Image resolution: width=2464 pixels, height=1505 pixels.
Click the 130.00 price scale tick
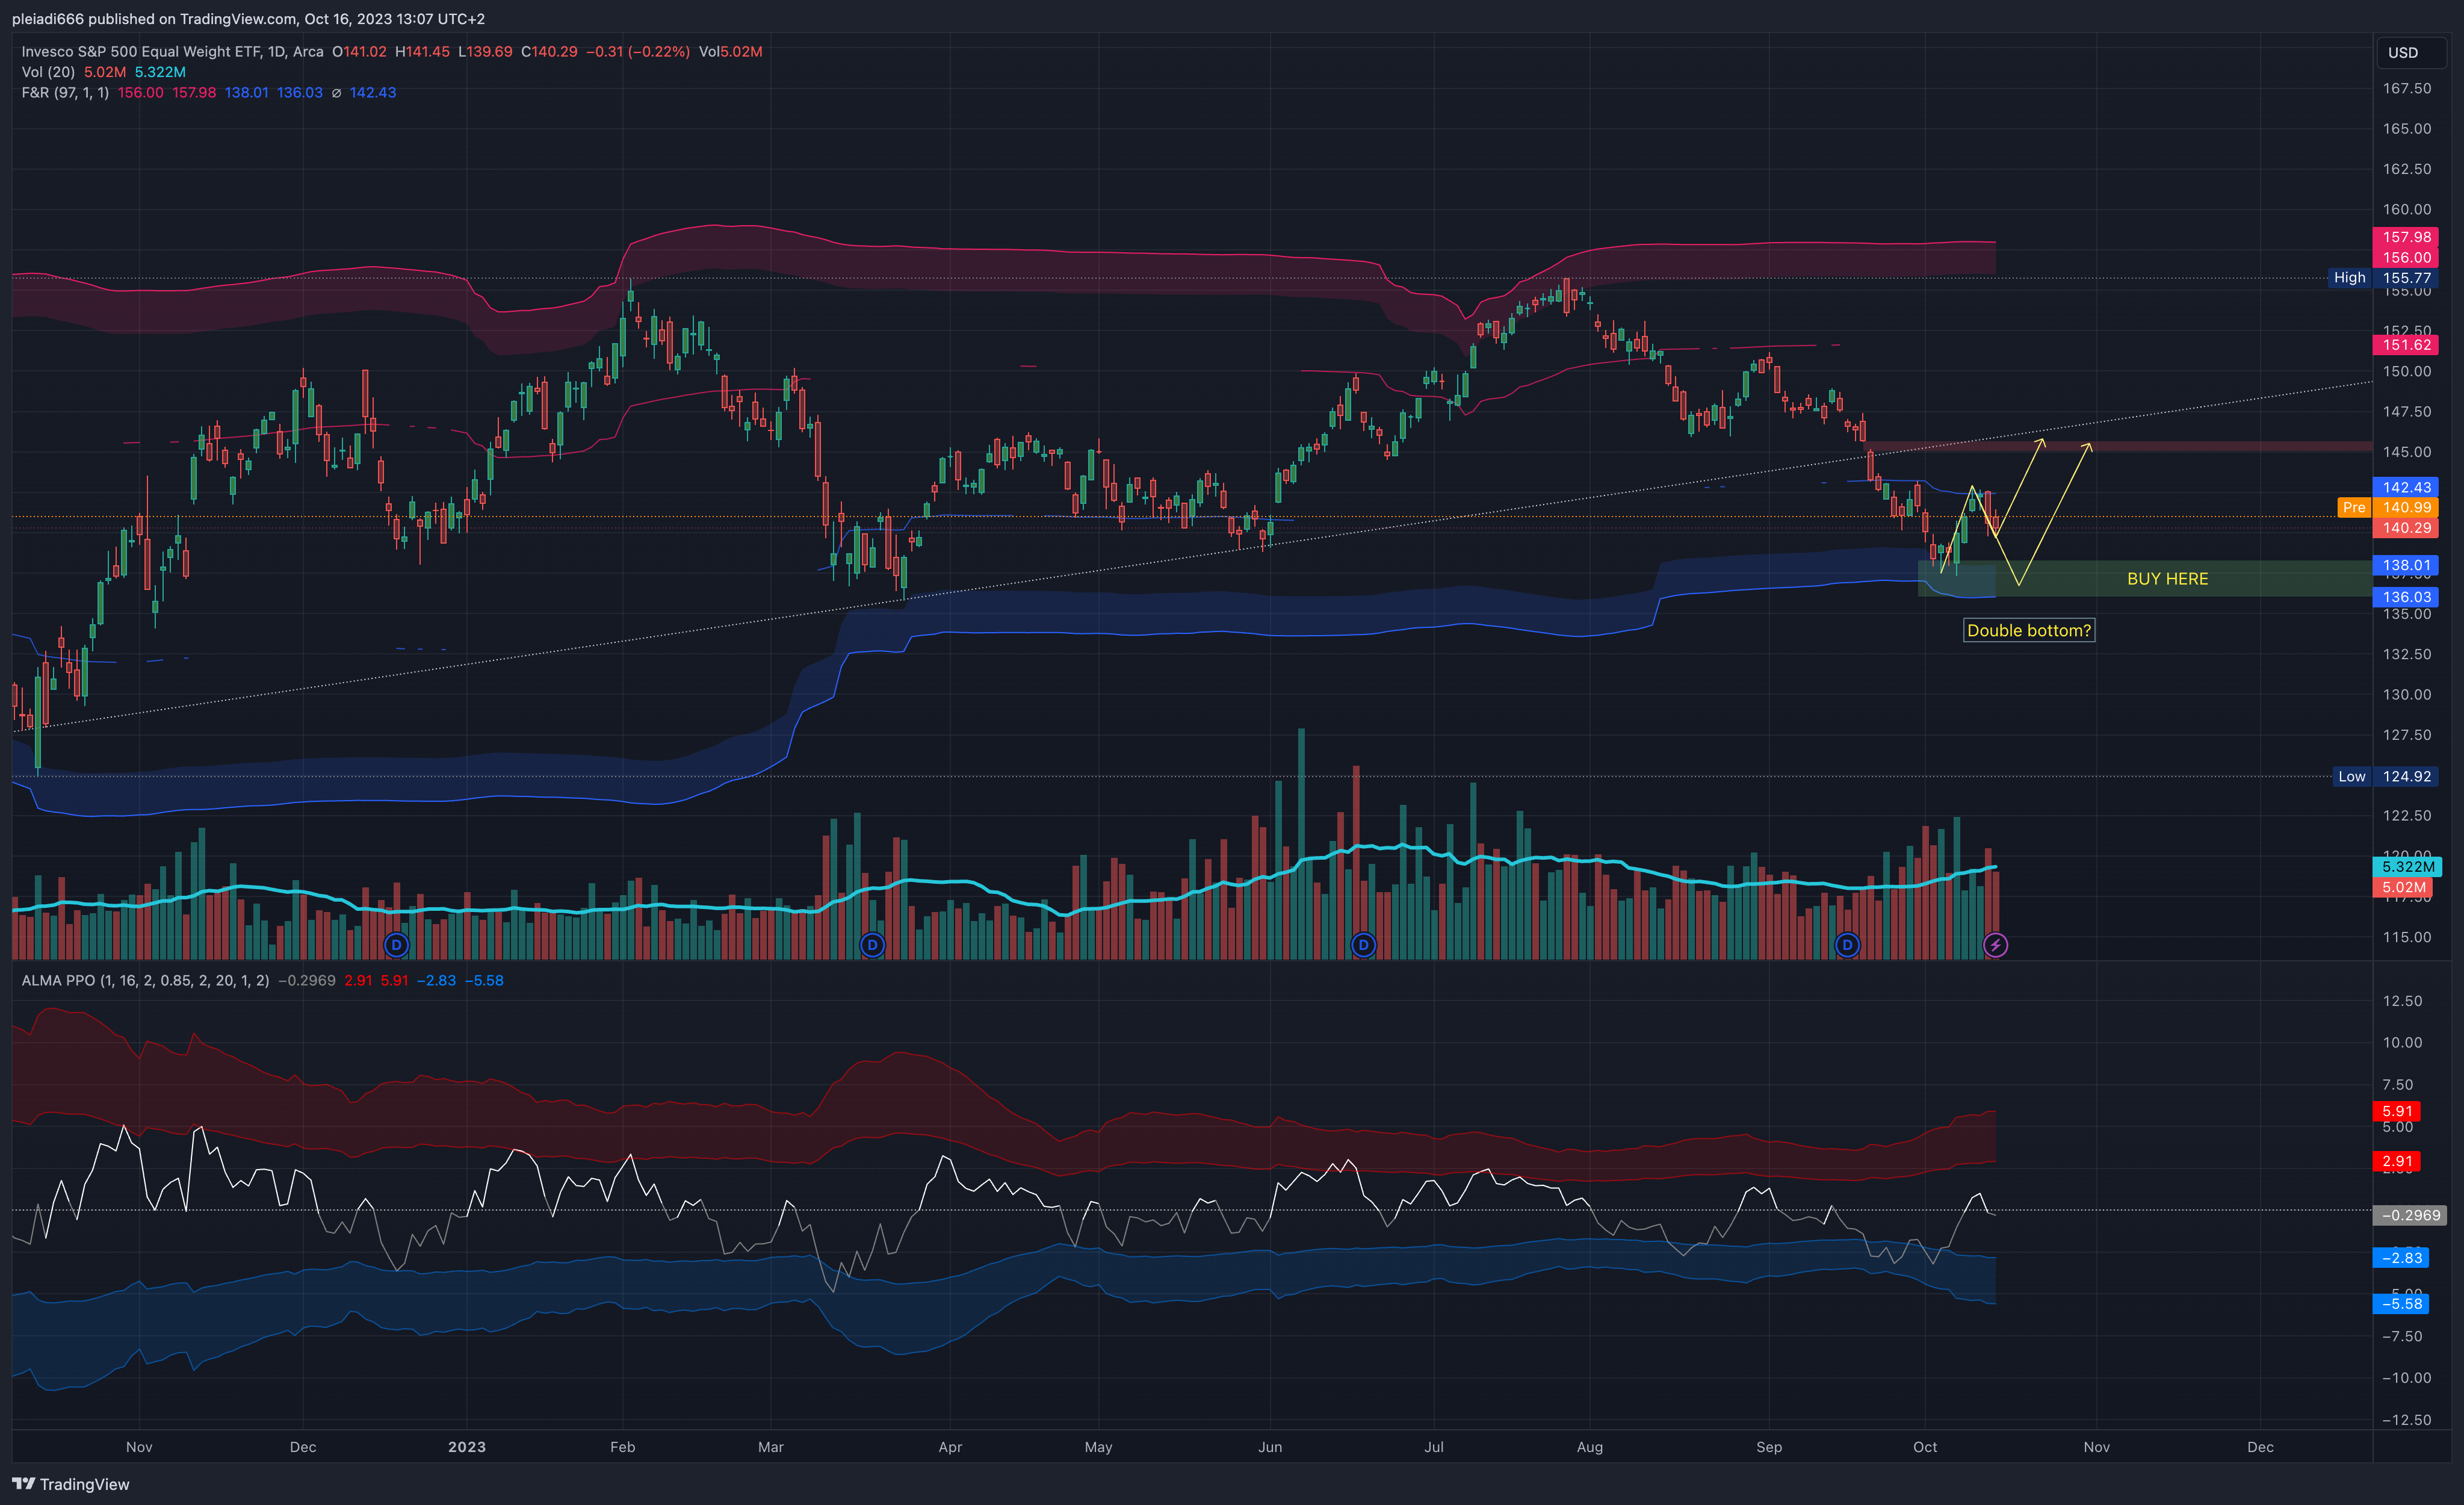coord(2406,694)
